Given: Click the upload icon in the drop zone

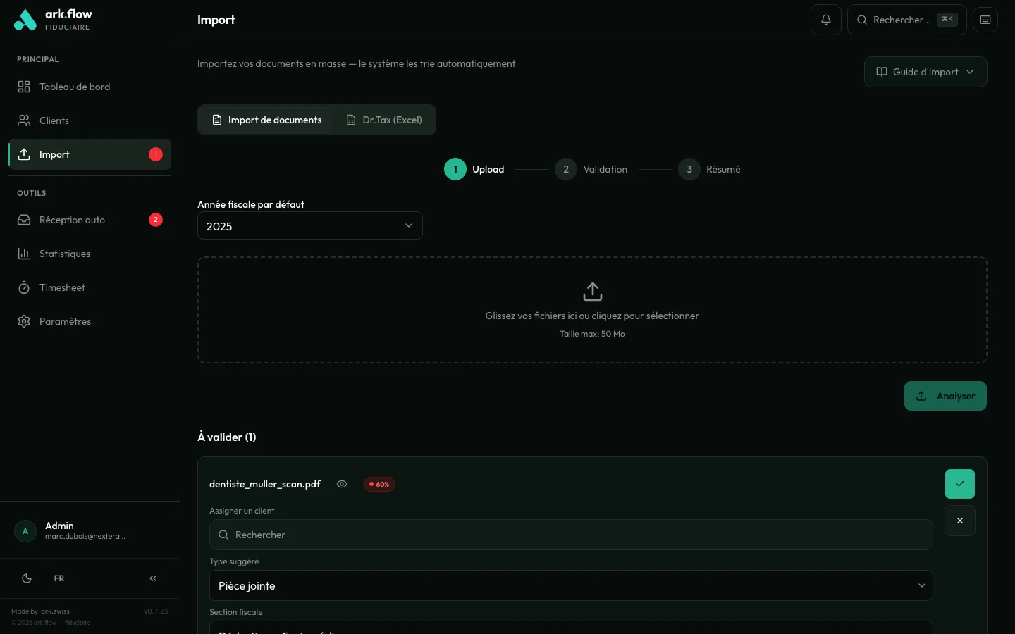Looking at the screenshot, I should (x=592, y=291).
